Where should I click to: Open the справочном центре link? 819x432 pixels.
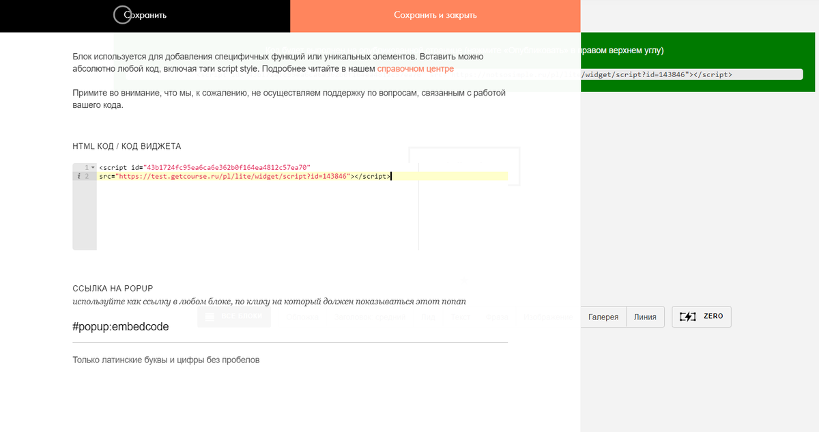coord(416,69)
